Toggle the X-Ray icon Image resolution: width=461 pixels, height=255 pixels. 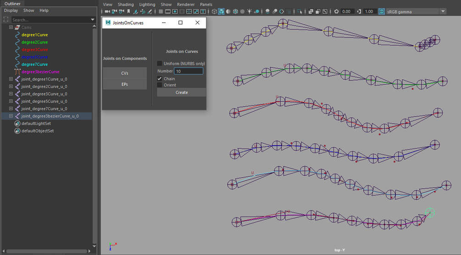311,11
